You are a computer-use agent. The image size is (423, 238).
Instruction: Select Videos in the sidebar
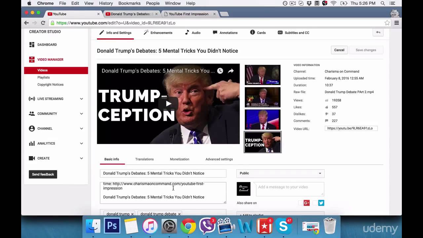pyautogui.click(x=56, y=70)
